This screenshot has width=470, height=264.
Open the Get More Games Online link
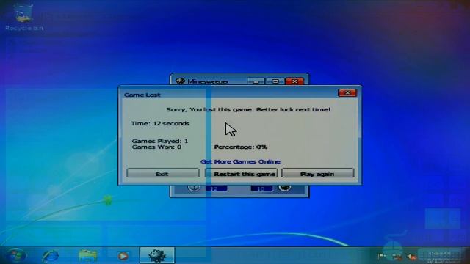(x=240, y=161)
